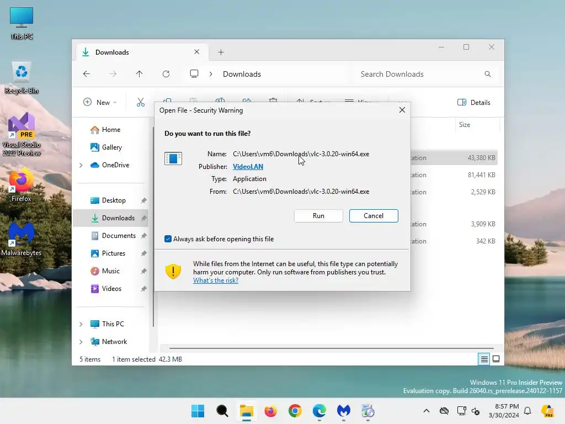Screen dimensions: 565x424
Task: Expand the Network tree node
Action: point(81,342)
